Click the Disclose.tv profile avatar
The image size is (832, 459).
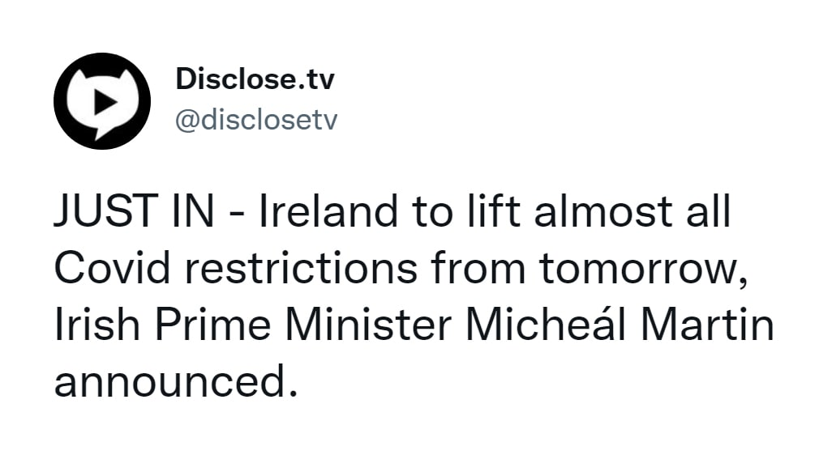pos(102,100)
